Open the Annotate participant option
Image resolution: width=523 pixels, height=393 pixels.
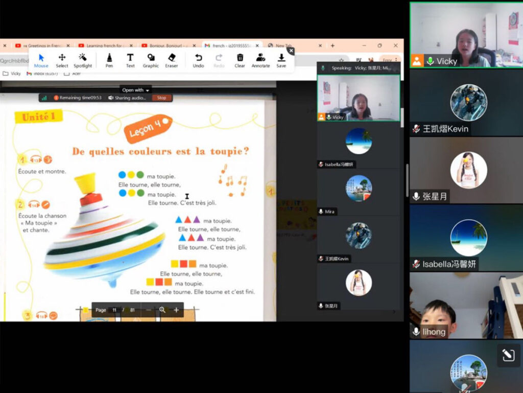260,61
